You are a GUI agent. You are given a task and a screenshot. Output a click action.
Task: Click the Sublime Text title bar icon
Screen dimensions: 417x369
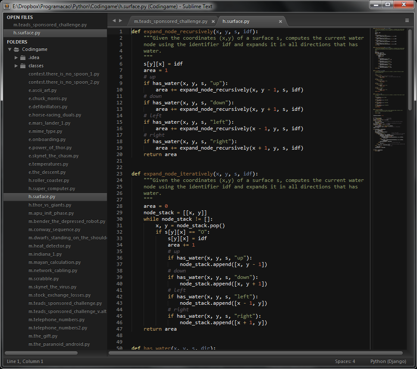point(7,6)
